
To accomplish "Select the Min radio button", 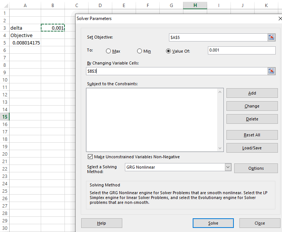I will click(139, 51).
